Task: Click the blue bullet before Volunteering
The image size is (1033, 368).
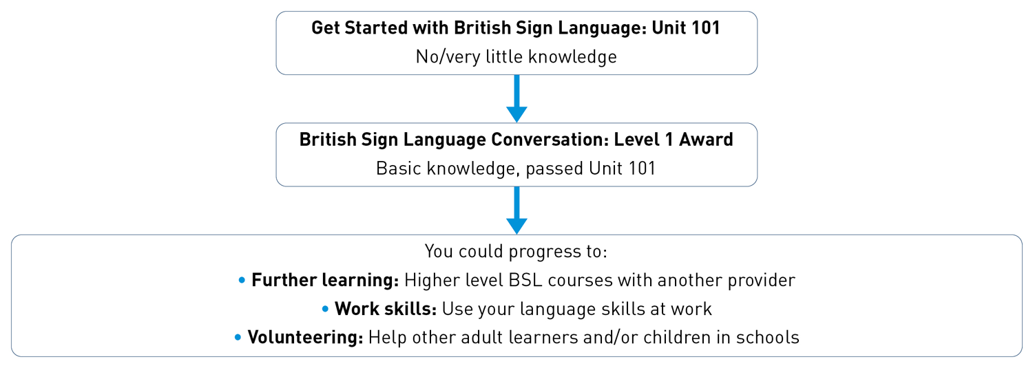Action: point(238,338)
